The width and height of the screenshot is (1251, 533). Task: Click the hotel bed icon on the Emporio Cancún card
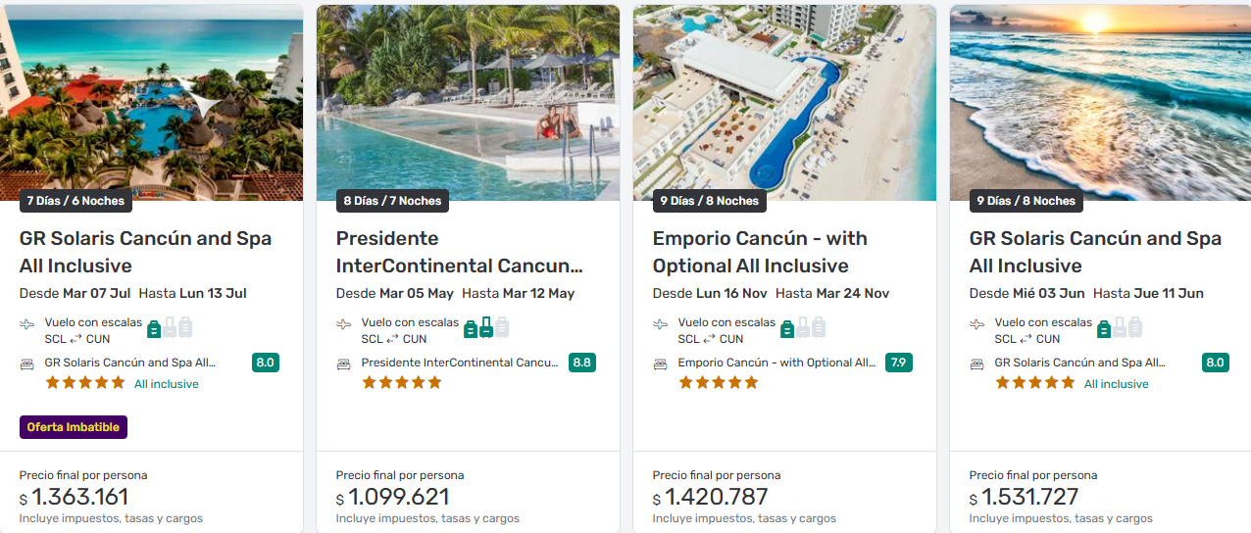point(660,363)
